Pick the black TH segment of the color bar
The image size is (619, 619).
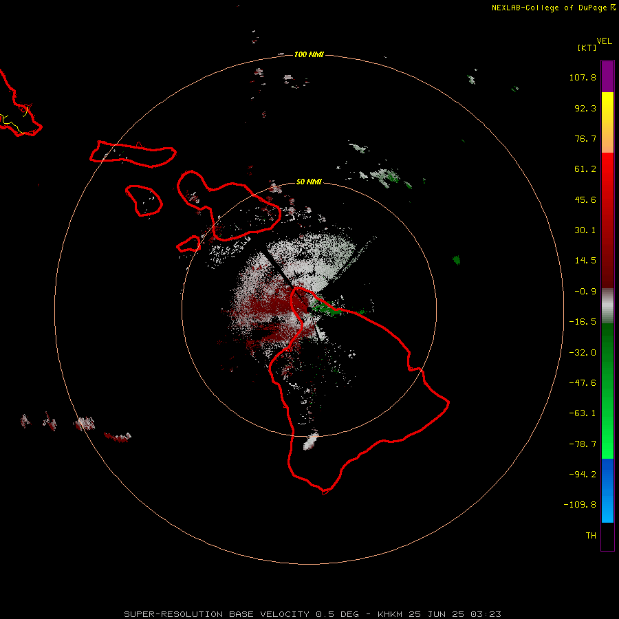[x=607, y=536]
